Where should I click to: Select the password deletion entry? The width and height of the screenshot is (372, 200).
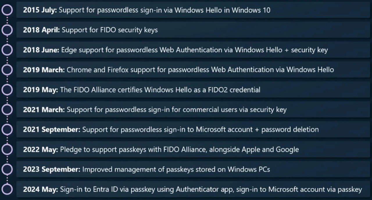(171, 130)
